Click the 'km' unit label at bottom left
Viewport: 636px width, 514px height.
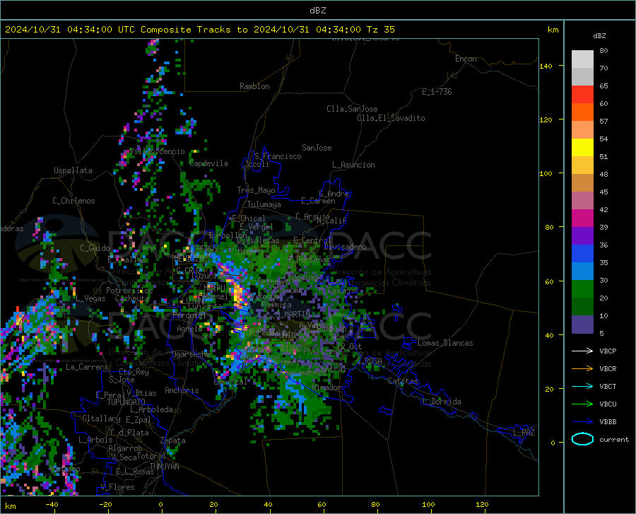[10, 506]
